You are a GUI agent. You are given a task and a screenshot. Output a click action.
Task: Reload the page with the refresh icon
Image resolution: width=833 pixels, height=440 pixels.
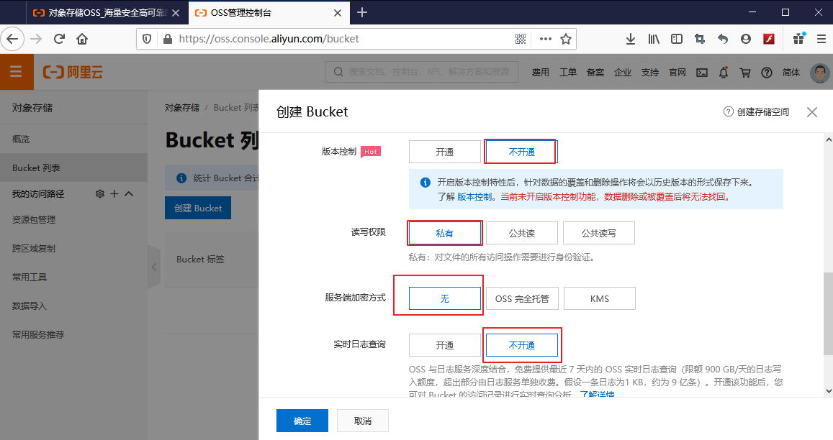click(59, 39)
